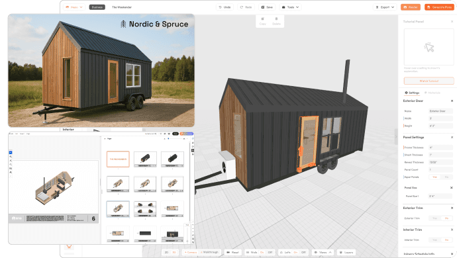Turn Walls On
This screenshot has width=457, height=258.
(x=262, y=252)
